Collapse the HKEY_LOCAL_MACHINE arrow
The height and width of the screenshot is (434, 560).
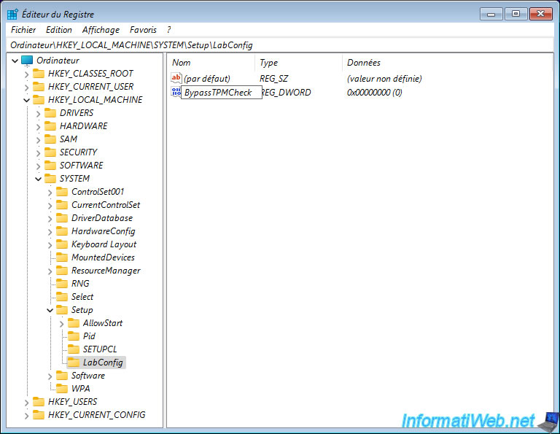[x=26, y=100]
